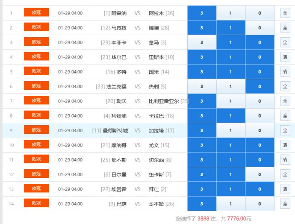Toggle draw option 1 for 巴萨 vs 哥本哈
This screenshot has height=224, width=295.
point(230,204)
